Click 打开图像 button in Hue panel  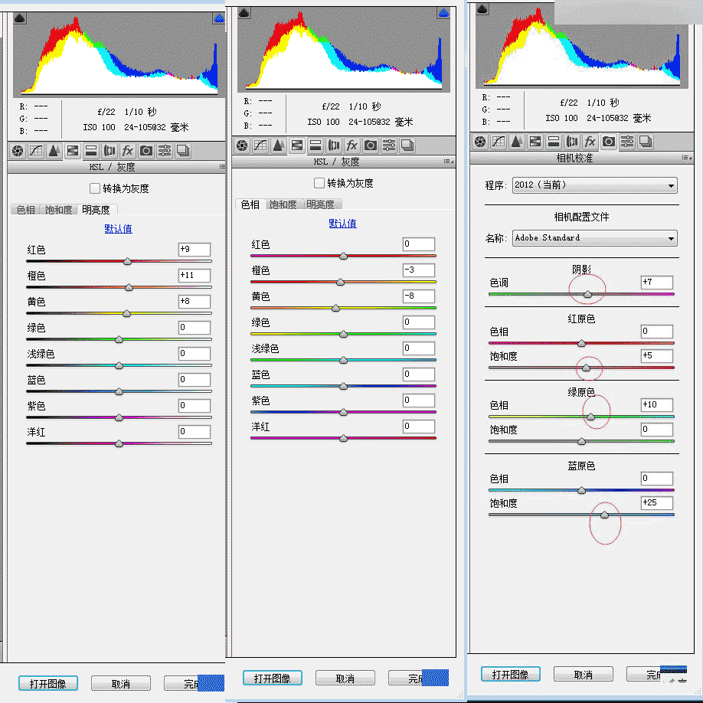[273, 678]
